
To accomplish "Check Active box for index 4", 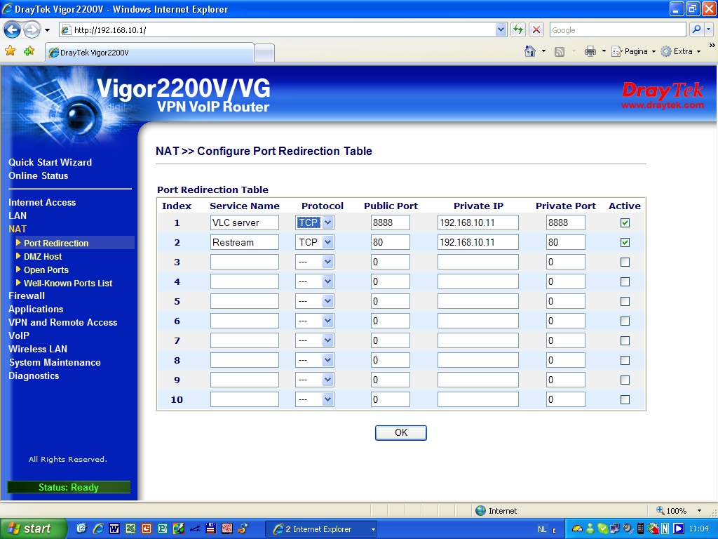I will (x=625, y=282).
